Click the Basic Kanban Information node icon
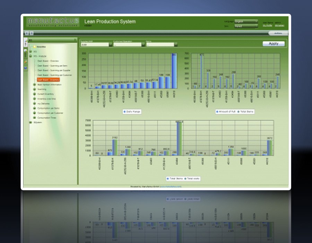The height and width of the screenshot is (243, 312). click(x=34, y=85)
